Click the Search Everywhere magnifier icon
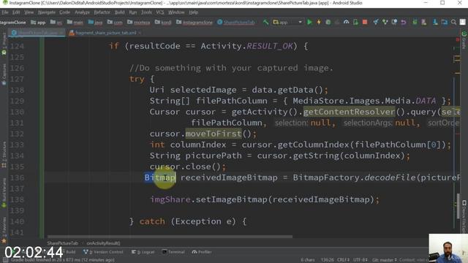Image resolution: width=468 pixels, height=263 pixels. pyautogui.click(x=453, y=22)
